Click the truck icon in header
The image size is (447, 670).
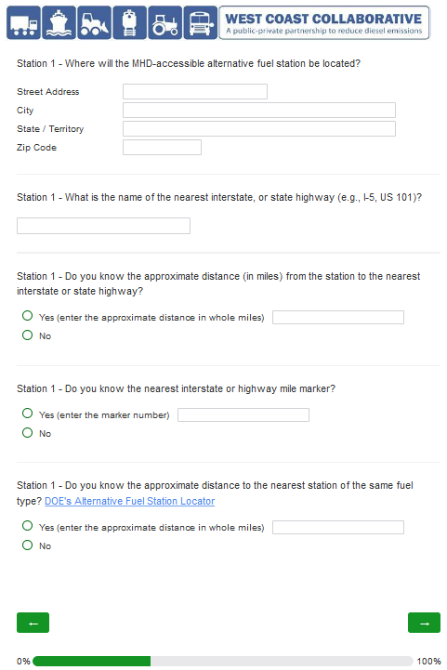pos(24,22)
